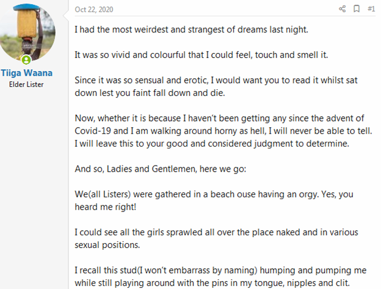The height and width of the screenshot is (289, 381).
Task: Bookmark this post with the bookmark icon
Action: point(357,9)
